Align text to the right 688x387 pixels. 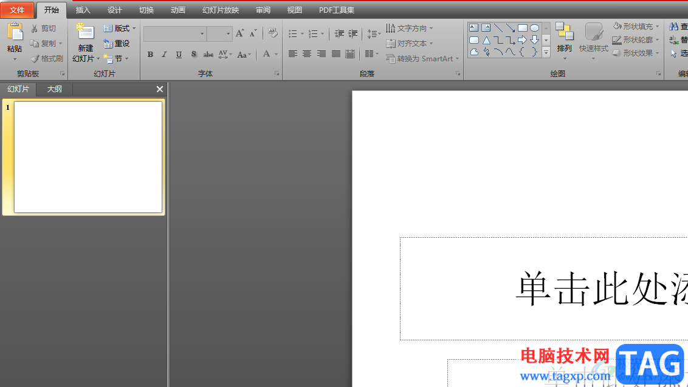pyautogui.click(x=322, y=54)
